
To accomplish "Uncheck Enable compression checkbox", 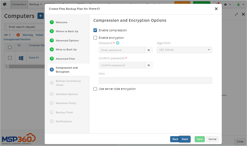I will click(95, 30).
